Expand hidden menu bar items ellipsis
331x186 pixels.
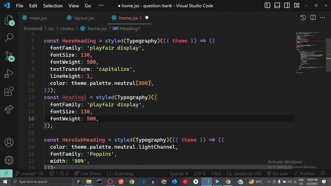(x=101, y=6)
